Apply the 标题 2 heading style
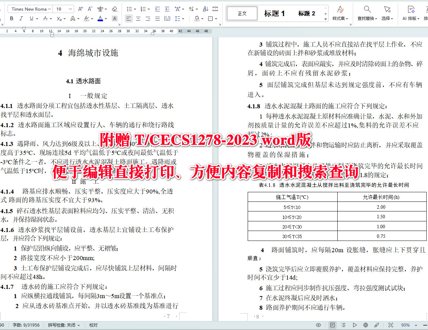Screen dimensions: 428x330 [306, 13]
